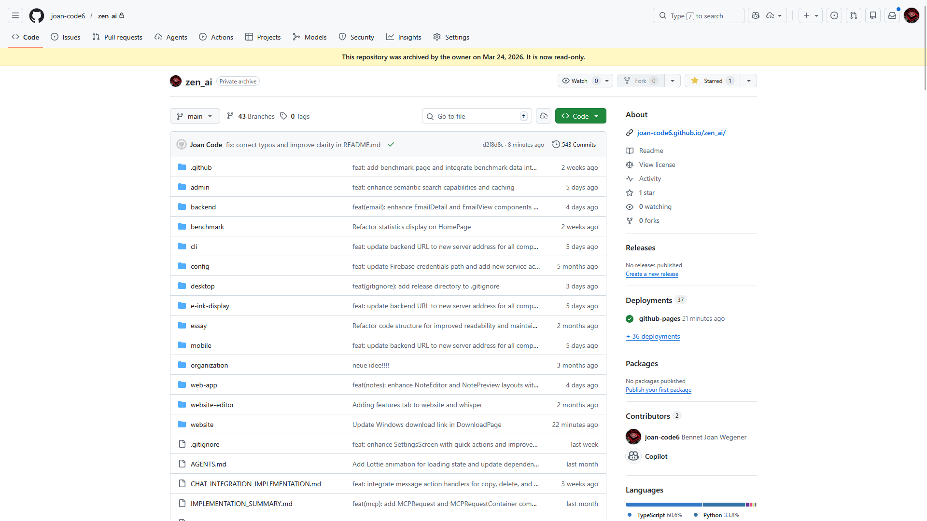Viewport: 927px width, 521px height.
Task: Open the green Code dropdown button
Action: click(x=580, y=116)
